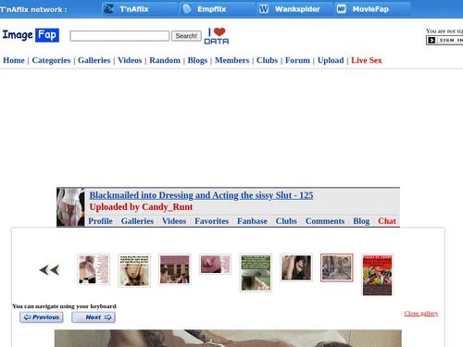
Task: Open the uploader's Galleries tab
Action: coord(137,221)
